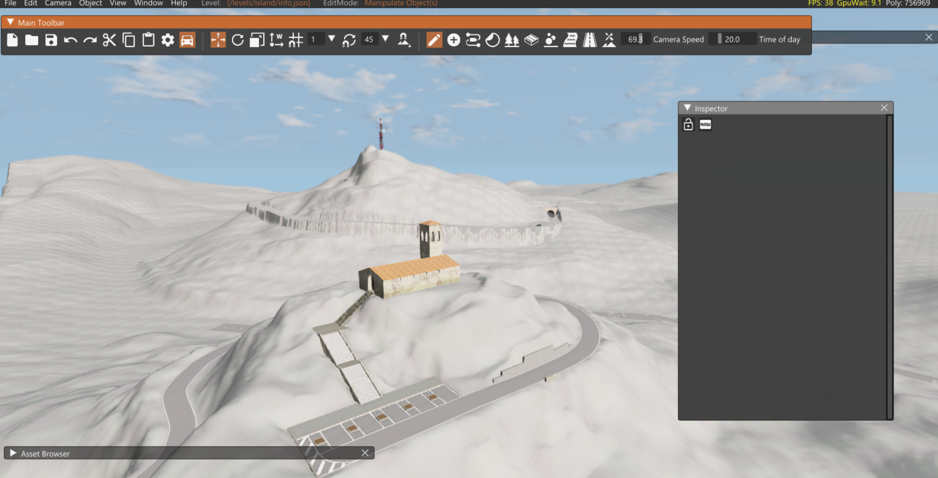
Task: Click the Poly: 756969 counter
Action: [908, 3]
